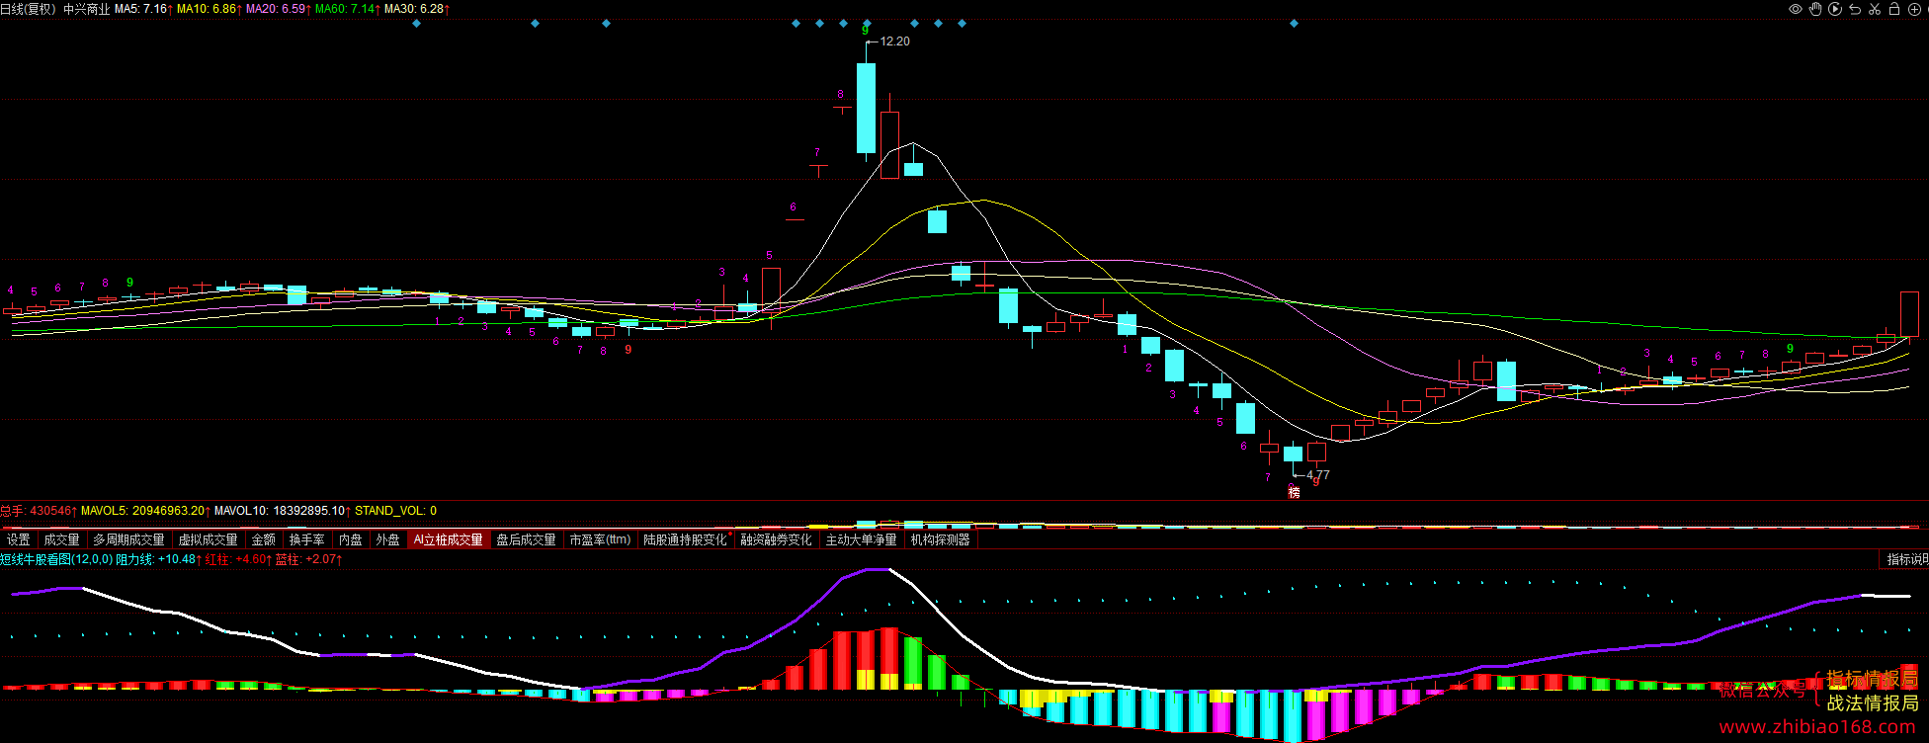Click the 短线牛股看图(12,0,0) indicator title
This screenshot has width=1929, height=743.
tap(56, 559)
